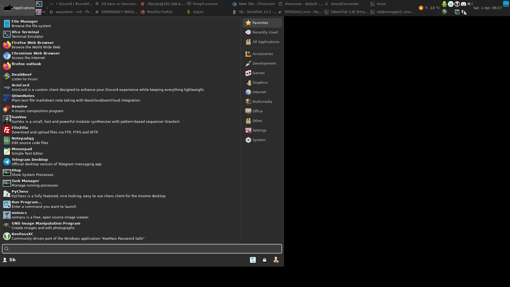Open the Development category
Screen dimensions: 510x287
[x=262, y=64]
